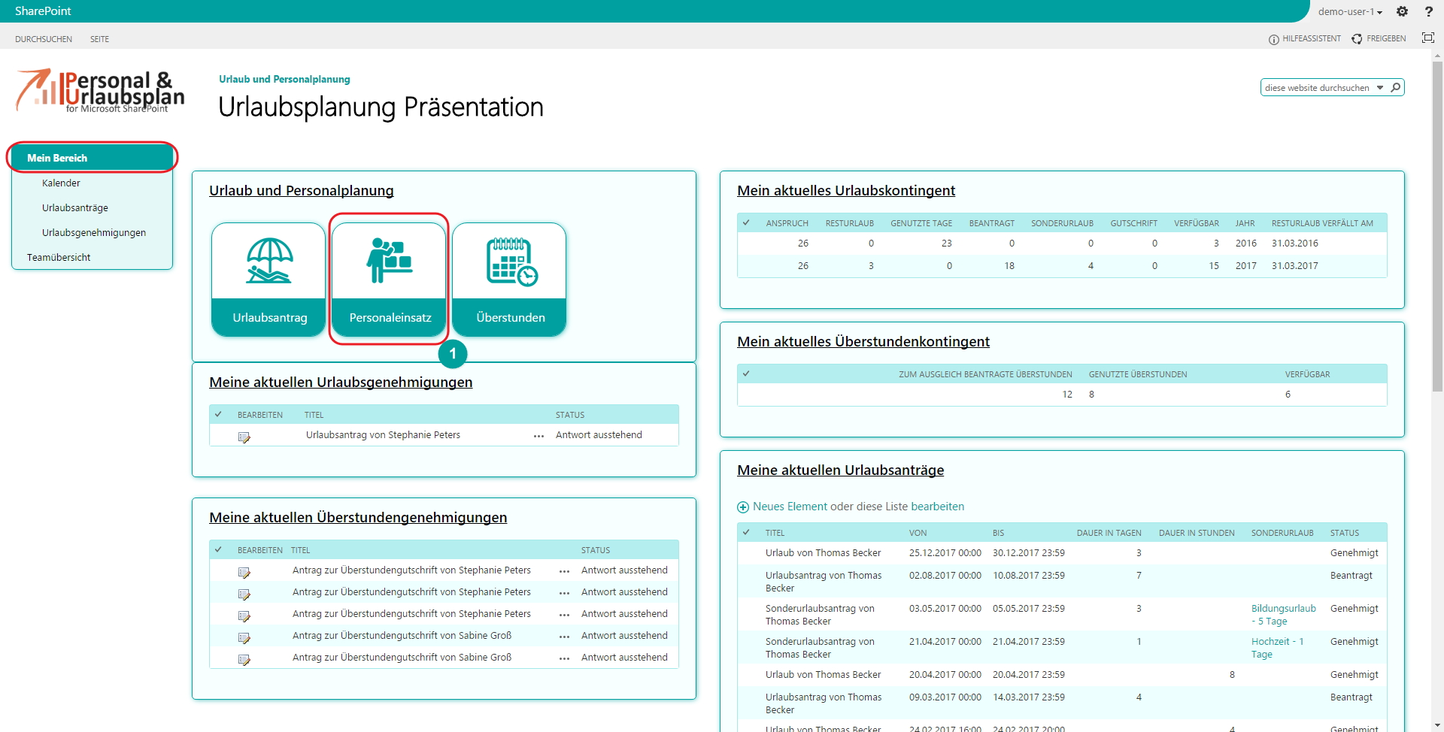Click the search magnifier icon
The image size is (1444, 732).
[x=1396, y=87]
